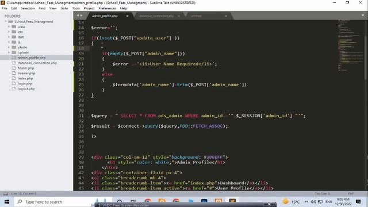Expand the css folder
The height and width of the screenshot is (207, 368).
click(9, 32)
